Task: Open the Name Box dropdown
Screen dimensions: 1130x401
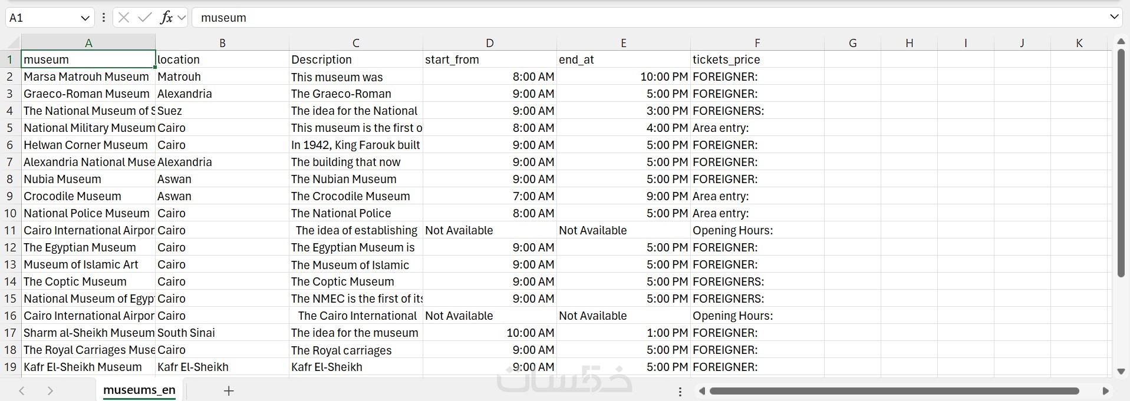Action: click(x=85, y=18)
